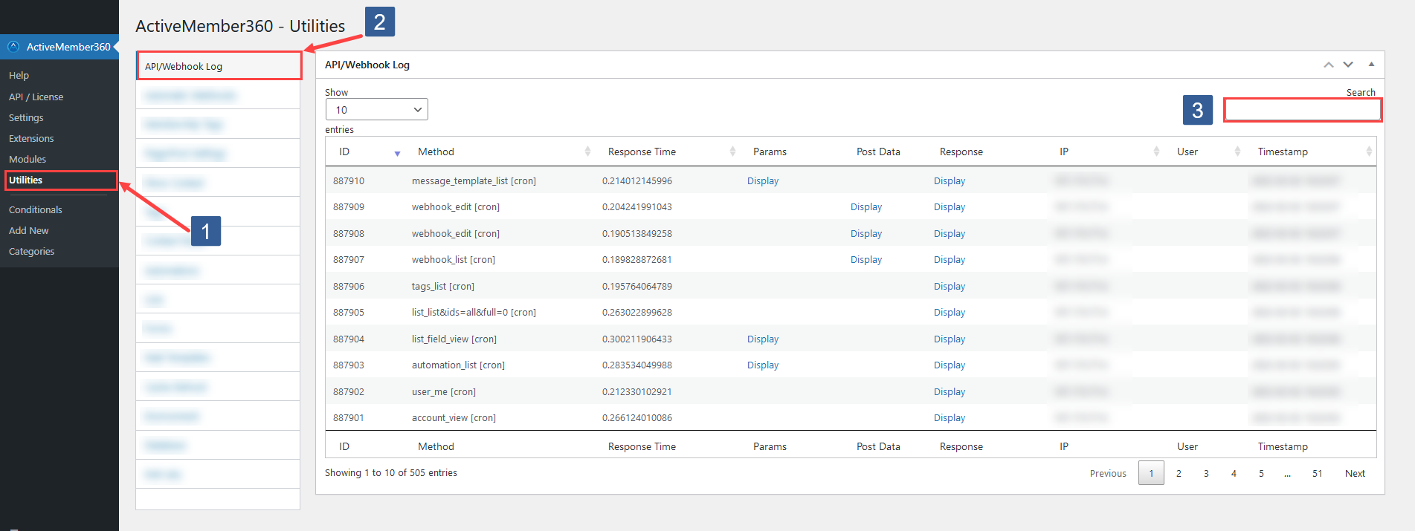This screenshot has width=1415, height=531.
Task: Select response time 0.204241991043
Action: pos(637,207)
